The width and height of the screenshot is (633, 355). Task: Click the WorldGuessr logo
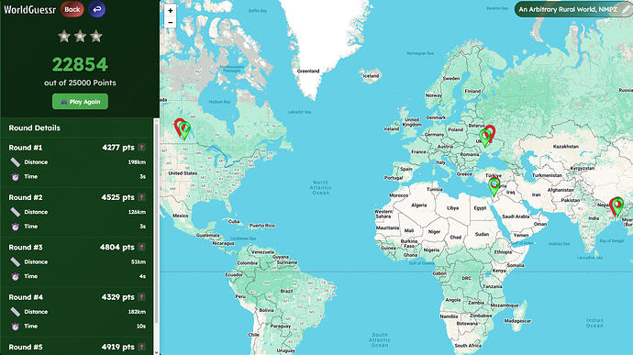click(x=29, y=9)
